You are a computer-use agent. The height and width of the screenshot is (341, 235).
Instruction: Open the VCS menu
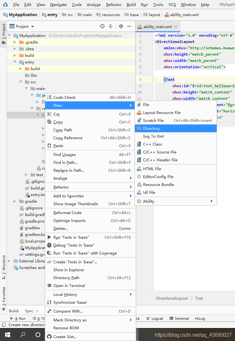(172, 4)
